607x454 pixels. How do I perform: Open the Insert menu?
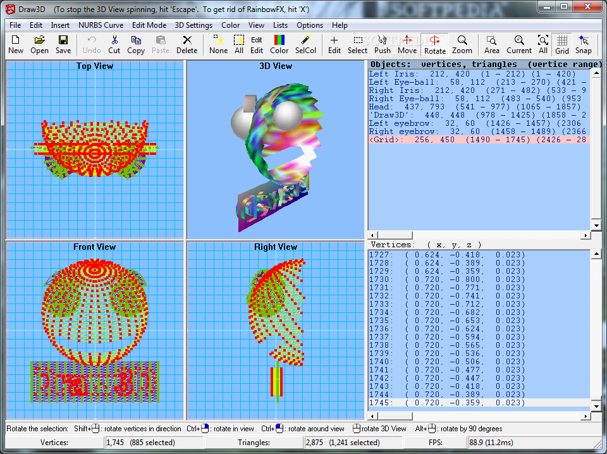(60, 25)
